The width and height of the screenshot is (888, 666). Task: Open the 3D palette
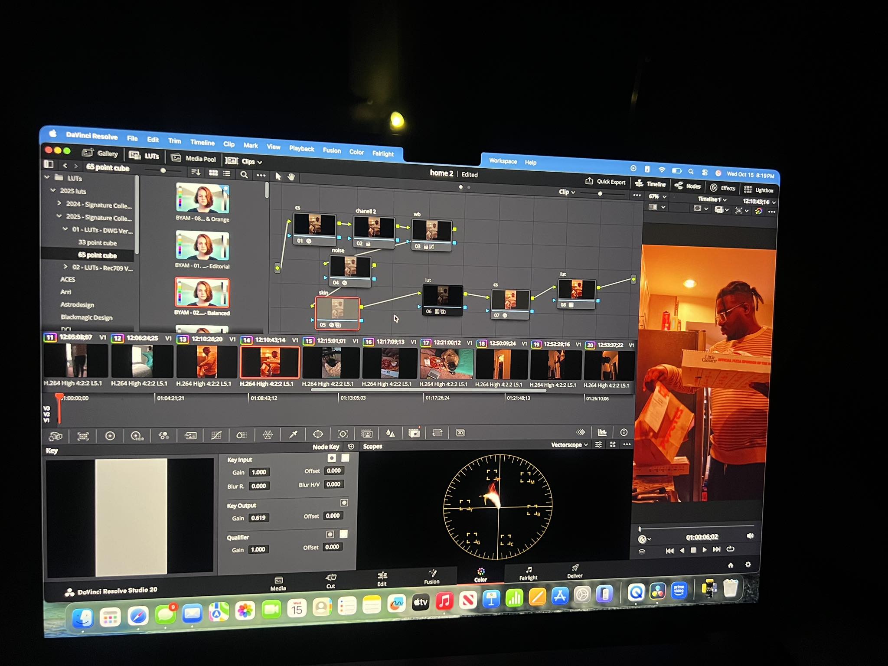[x=460, y=432]
